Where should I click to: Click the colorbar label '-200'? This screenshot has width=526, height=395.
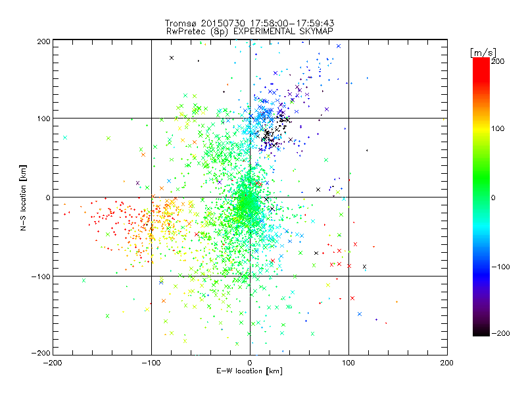[500, 333]
